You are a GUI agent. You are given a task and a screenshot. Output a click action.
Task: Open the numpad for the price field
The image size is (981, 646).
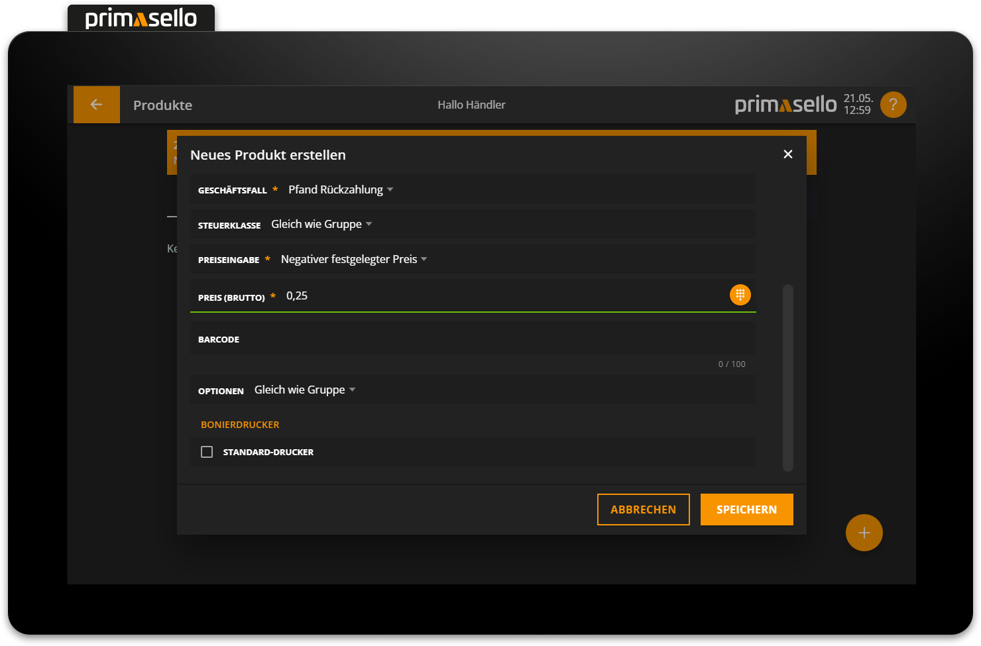[740, 295]
